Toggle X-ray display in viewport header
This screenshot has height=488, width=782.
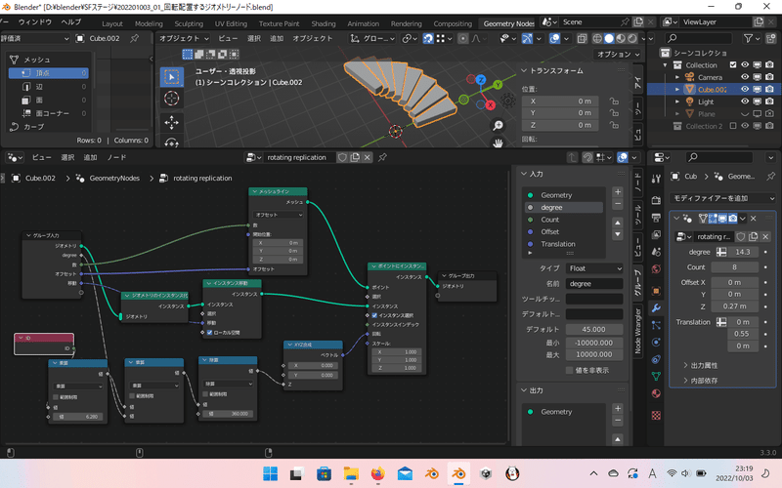(x=582, y=38)
